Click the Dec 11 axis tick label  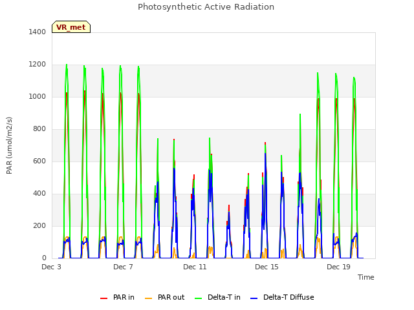pyautogui.click(x=195, y=267)
